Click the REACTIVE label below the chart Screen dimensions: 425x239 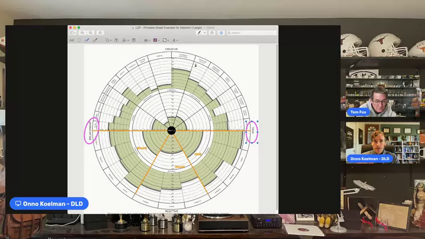171,211
